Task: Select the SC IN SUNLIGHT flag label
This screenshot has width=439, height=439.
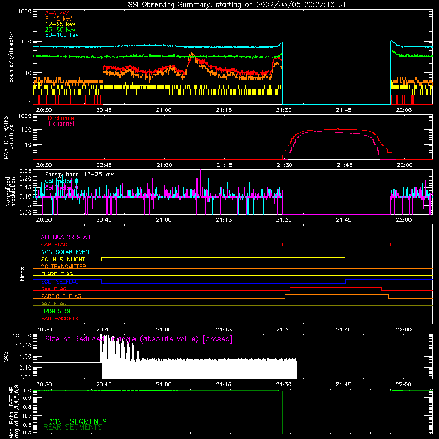Action: pyautogui.click(x=63, y=259)
